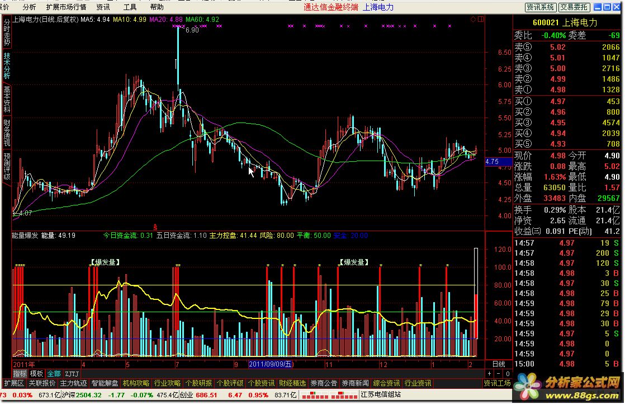Click the 2011/09/09/五 date marker on time axis
This screenshot has height=404, width=625.
pos(270,364)
